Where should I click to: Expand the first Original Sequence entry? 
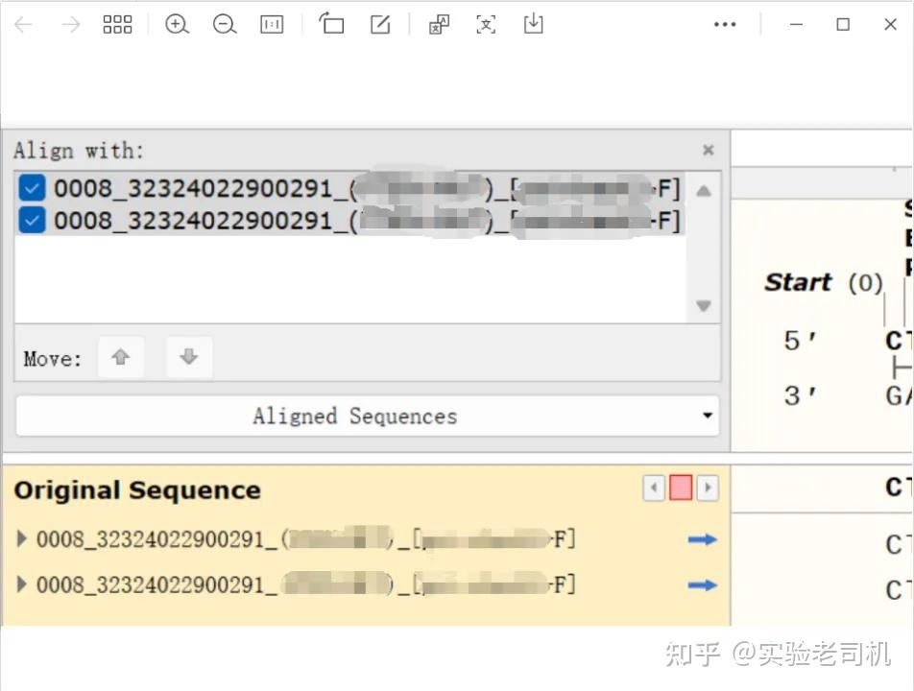21,539
